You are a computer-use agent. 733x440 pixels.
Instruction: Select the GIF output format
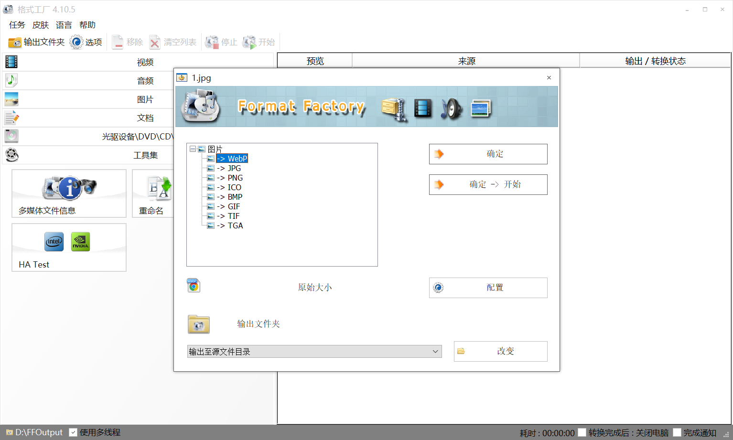(x=228, y=206)
